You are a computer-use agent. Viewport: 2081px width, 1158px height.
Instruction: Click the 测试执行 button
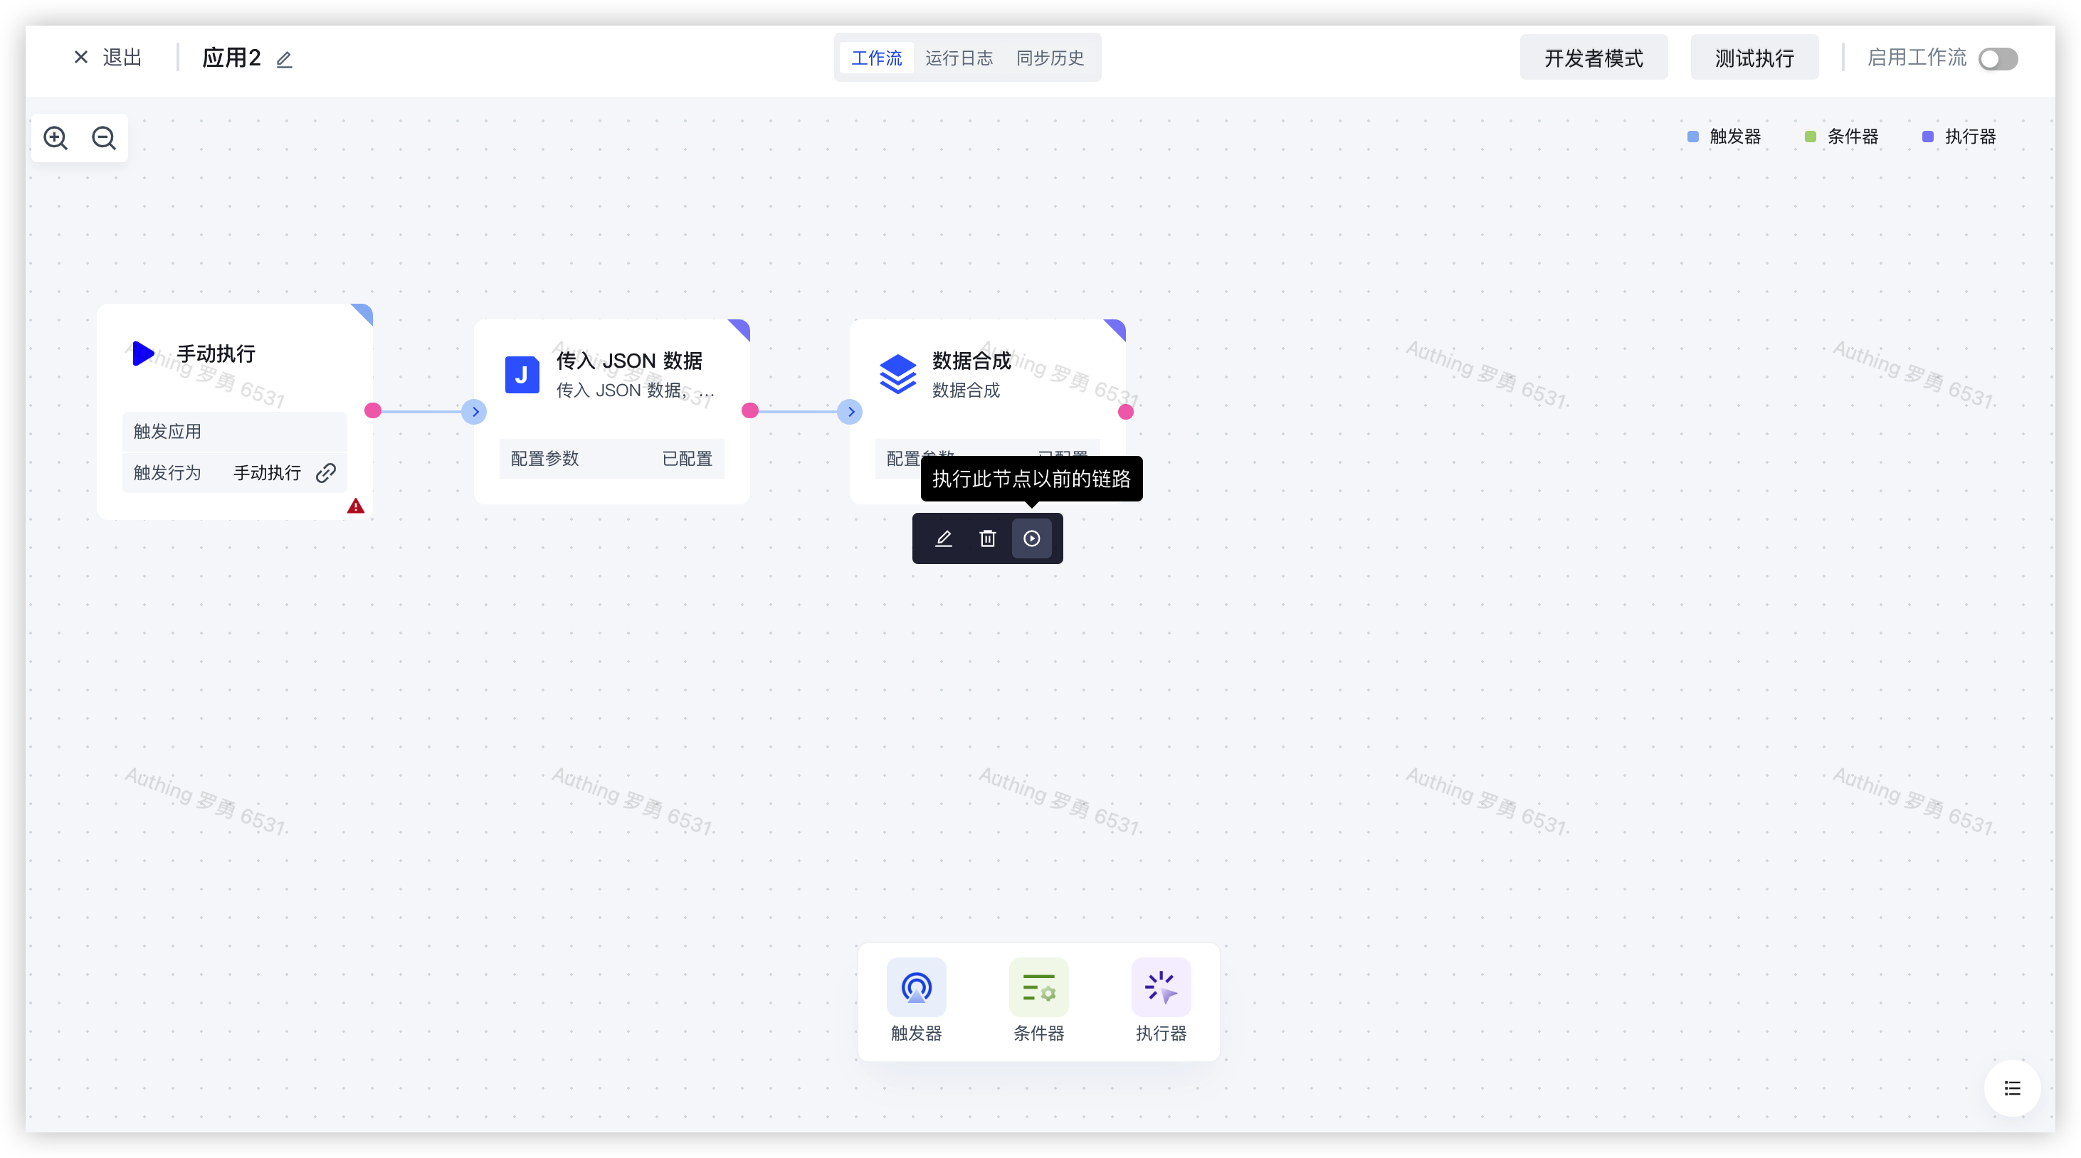(1754, 58)
